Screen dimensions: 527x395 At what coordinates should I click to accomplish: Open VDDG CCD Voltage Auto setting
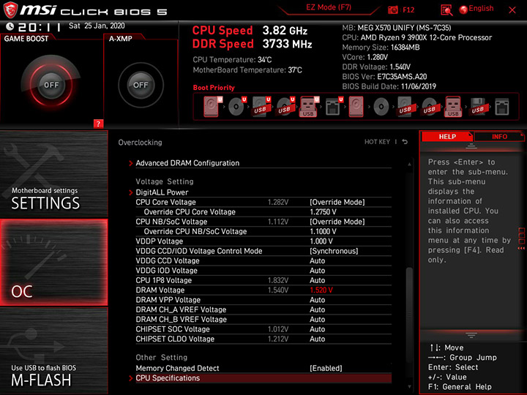pyautogui.click(x=317, y=261)
